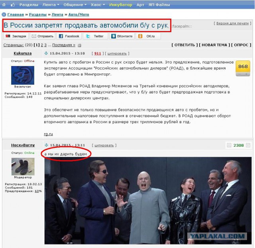Screen dimensions: 255x248
Task: Share the topic on Facebook
Action: pyautogui.click(x=69, y=36)
